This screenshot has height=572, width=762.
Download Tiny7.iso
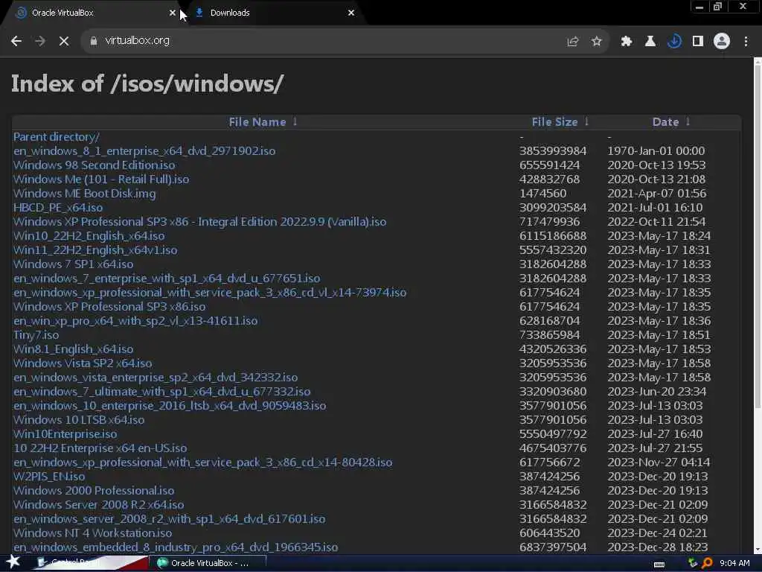pos(36,334)
